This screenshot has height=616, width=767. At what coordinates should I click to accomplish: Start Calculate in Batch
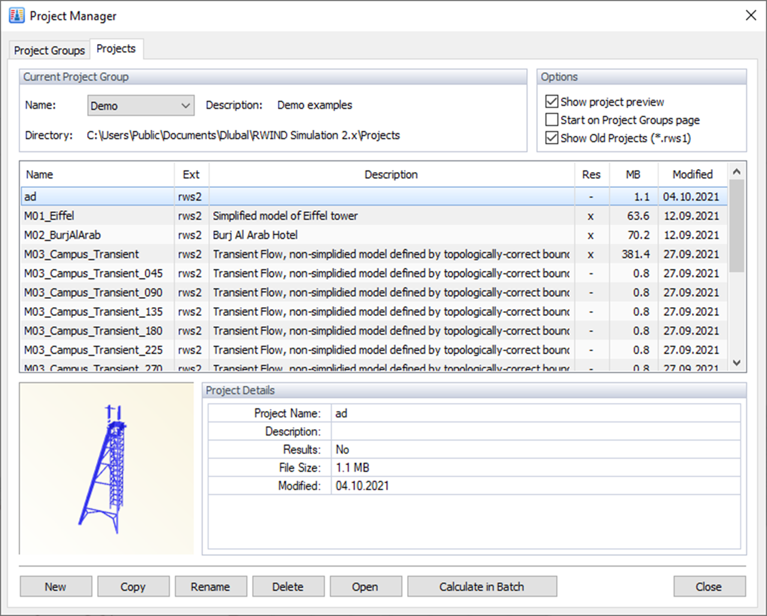pos(481,586)
